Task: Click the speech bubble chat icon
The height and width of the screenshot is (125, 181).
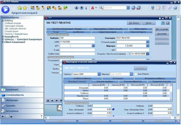Action: 169,8
